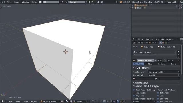The width and height of the screenshot is (183, 103).
Task: Toggle constant values Material checkbox
Action: coord(158,93)
